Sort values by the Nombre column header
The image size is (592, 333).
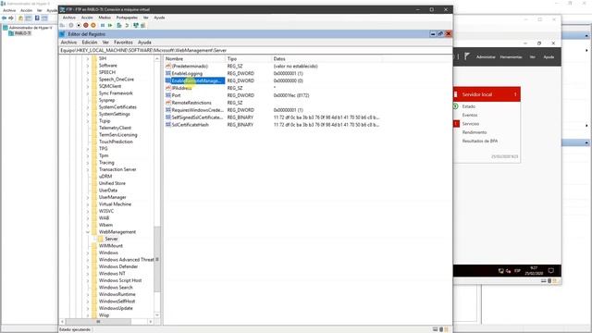[x=194, y=59]
